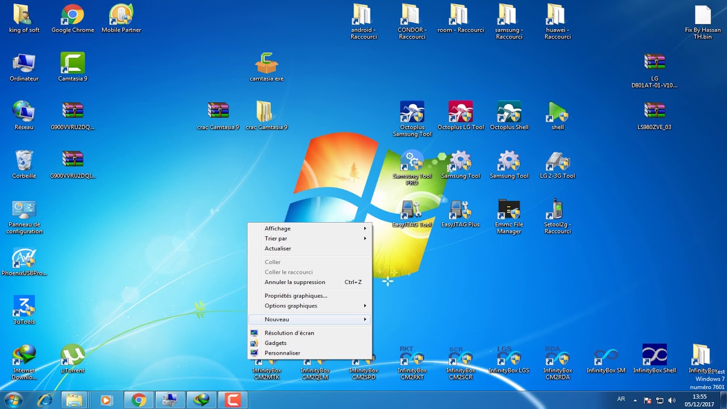Select the Réseau network icon
The image size is (727, 409).
tap(24, 115)
